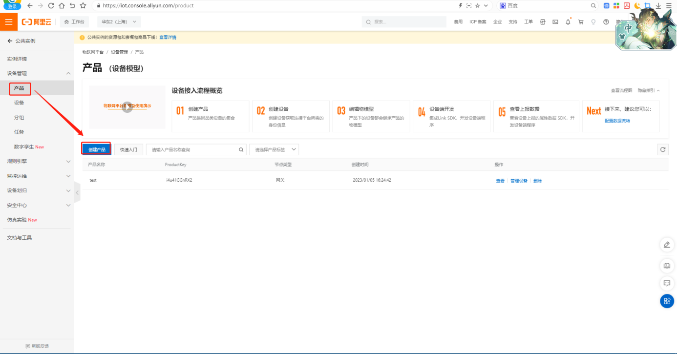Focus the product name search field
The height and width of the screenshot is (354, 677).
pyautogui.click(x=196, y=149)
